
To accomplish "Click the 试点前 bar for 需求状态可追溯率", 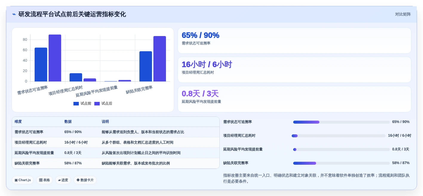I will tap(41, 64).
